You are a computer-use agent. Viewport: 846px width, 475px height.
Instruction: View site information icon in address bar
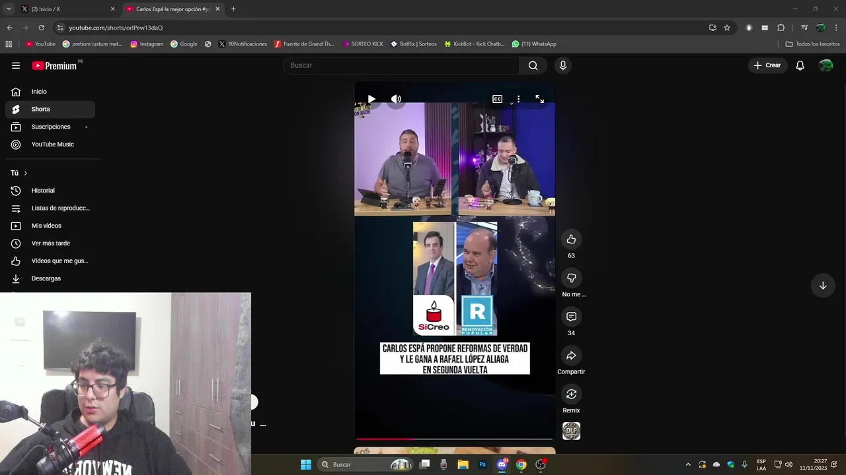click(60, 28)
